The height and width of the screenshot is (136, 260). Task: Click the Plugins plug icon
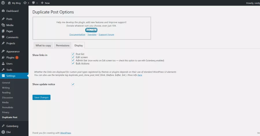3,57
